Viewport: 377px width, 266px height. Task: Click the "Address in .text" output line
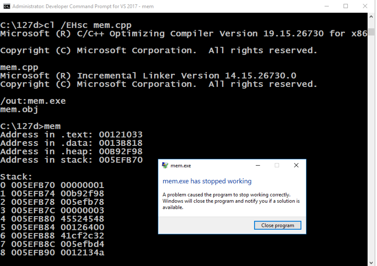(71, 135)
